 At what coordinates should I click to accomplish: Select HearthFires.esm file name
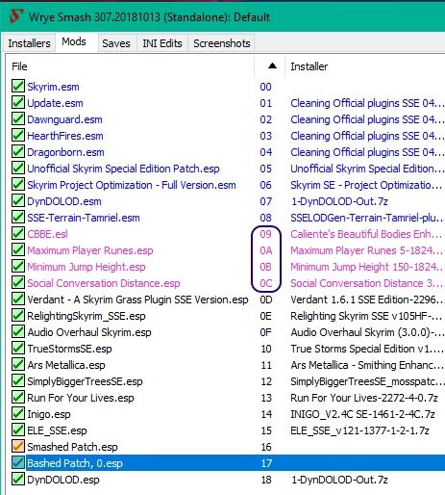tap(65, 136)
